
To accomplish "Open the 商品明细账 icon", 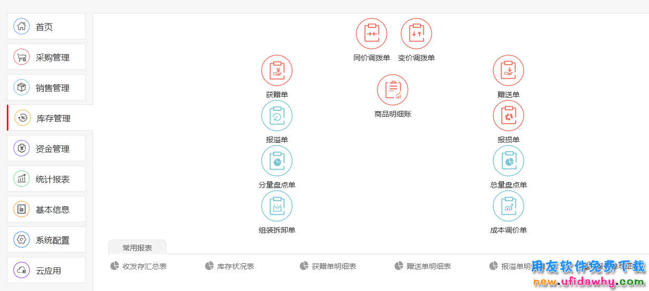I will tap(393, 90).
